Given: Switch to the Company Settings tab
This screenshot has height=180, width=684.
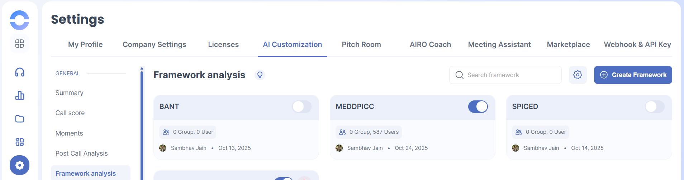Looking at the screenshot, I should 154,44.
